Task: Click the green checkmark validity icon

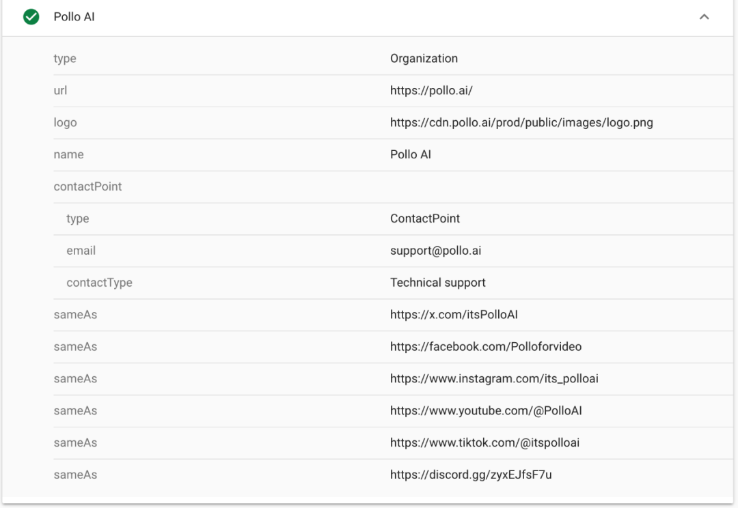Action: 31,17
